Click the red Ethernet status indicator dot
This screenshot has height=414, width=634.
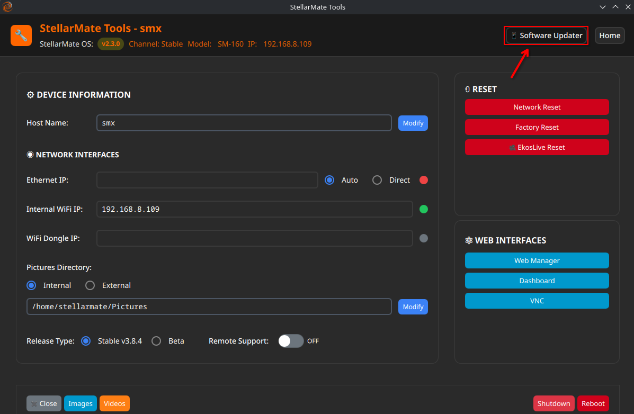pos(423,180)
